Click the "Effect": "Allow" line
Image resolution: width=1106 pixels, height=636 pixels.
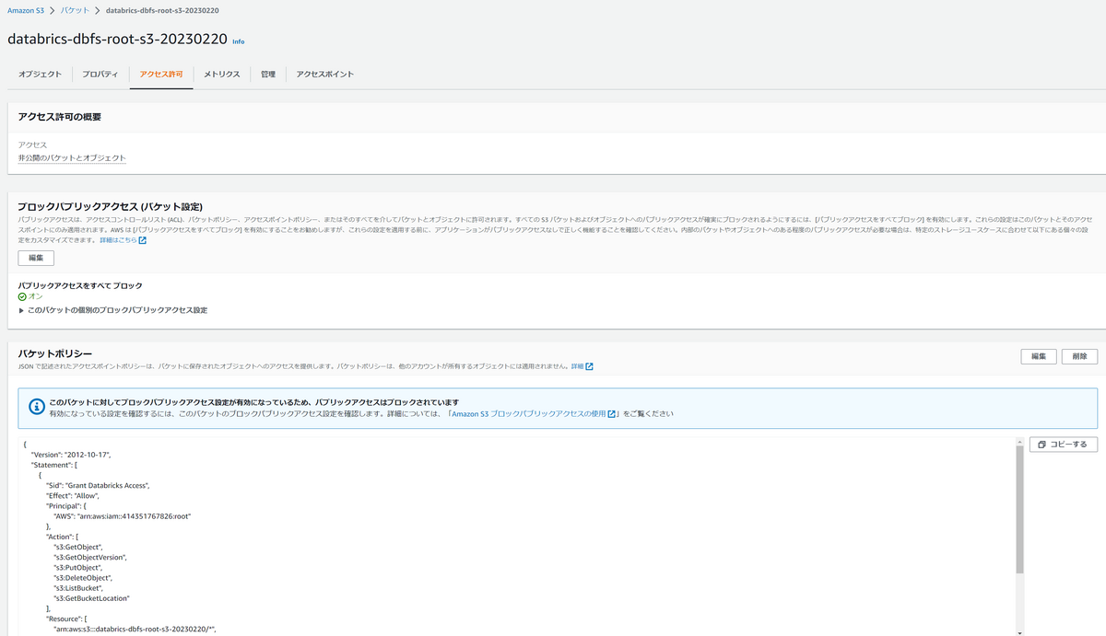coord(73,495)
